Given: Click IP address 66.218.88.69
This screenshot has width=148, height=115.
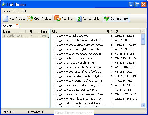Looking at the screenshot, I should point(124,40).
